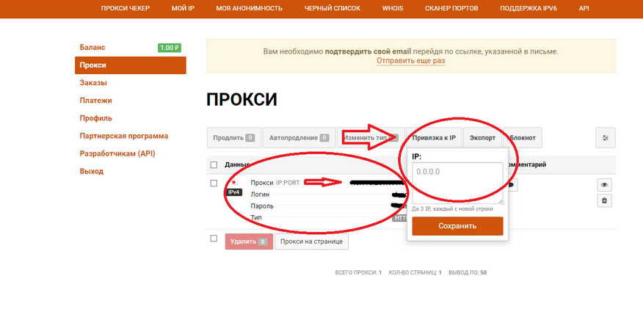Go to СКАНЕР ПОРТОВ menu item
The image size is (643, 312).
tap(451, 8)
